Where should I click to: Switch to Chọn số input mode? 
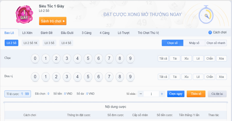(x=172, y=43)
